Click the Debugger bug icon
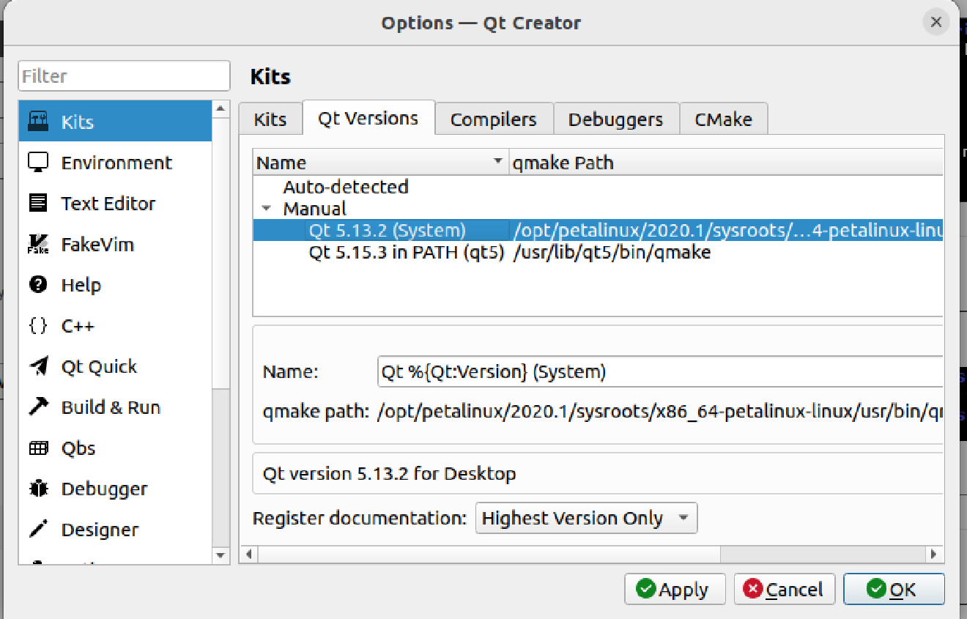 [x=38, y=489]
